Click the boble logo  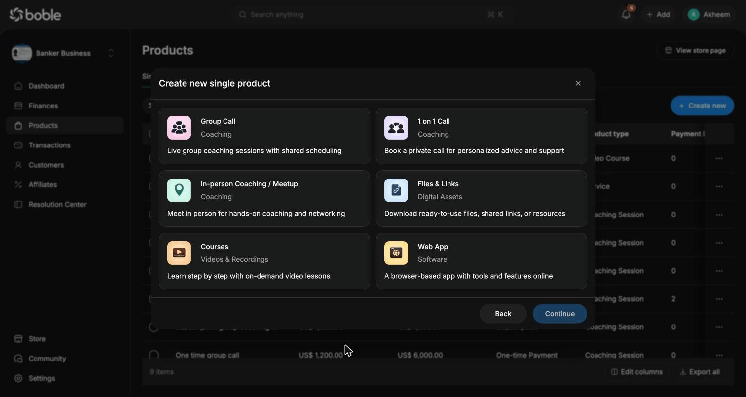click(x=36, y=15)
